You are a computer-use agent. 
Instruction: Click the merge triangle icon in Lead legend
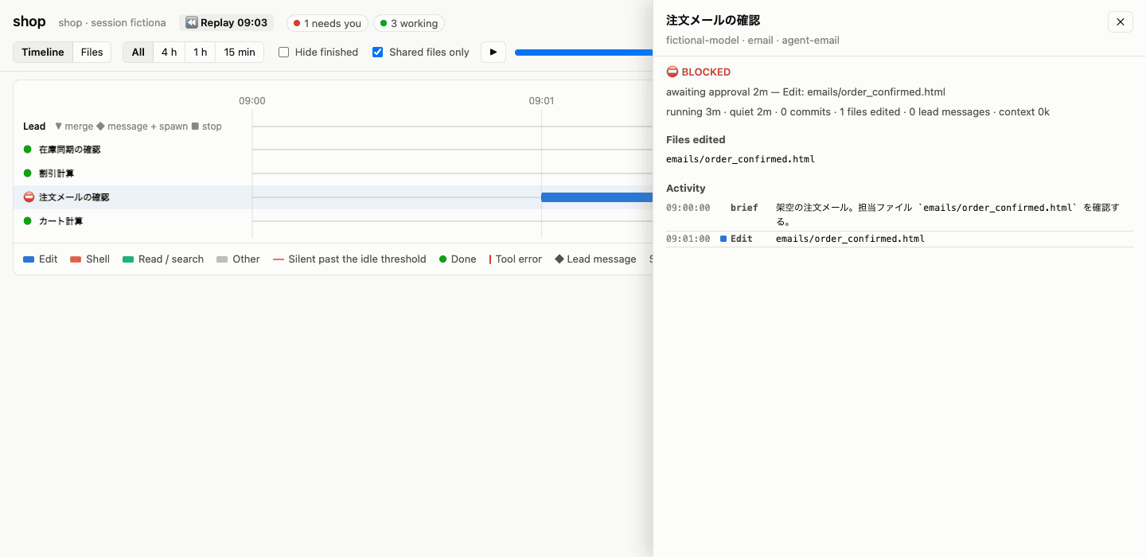[58, 127]
